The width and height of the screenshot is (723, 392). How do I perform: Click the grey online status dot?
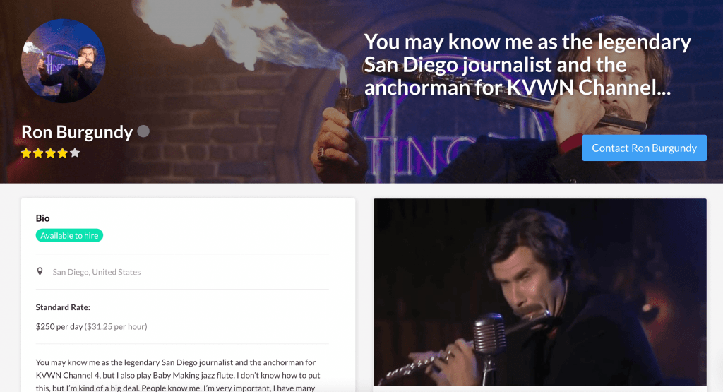(x=143, y=131)
